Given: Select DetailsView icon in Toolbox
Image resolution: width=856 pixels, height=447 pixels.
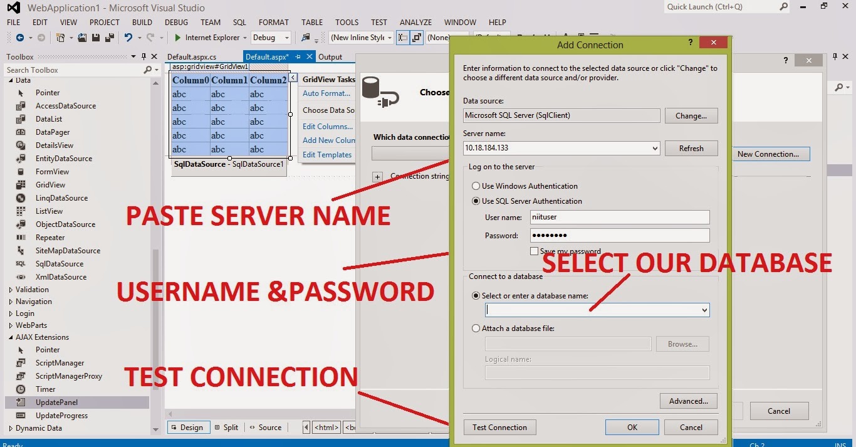Looking at the screenshot, I should click(21, 145).
